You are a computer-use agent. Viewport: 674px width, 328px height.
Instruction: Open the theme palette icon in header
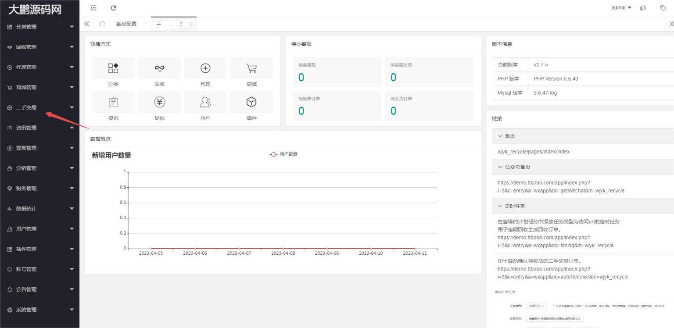(x=643, y=8)
